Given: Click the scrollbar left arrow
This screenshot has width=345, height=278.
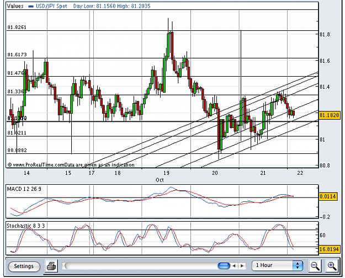Looking at the screenshot, I should [x=235, y=266].
